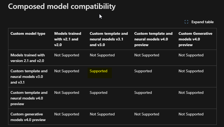Select Custom Generative models v4.0 preview header
Image resolution: width=224 pixels, height=127 pixels.
[195, 39]
